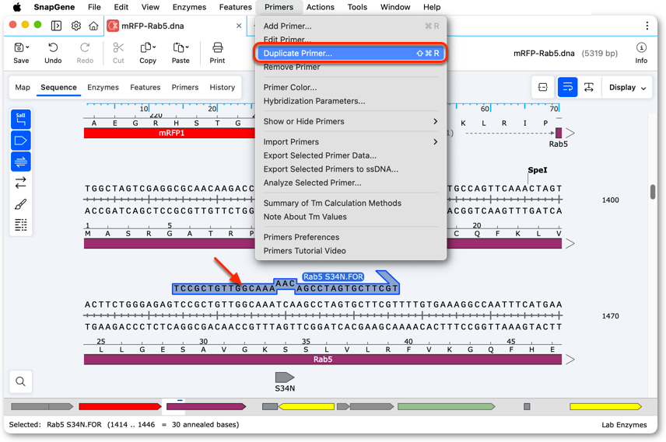
Task: Select Add Primer menu item
Action: [x=351, y=26]
